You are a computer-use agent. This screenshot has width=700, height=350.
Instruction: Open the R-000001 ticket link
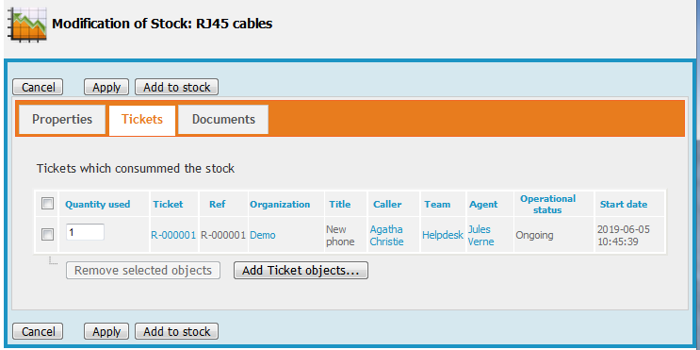[173, 236]
